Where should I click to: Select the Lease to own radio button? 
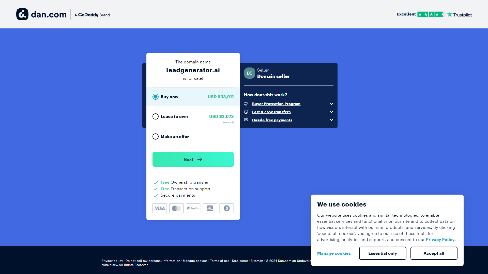point(156,116)
